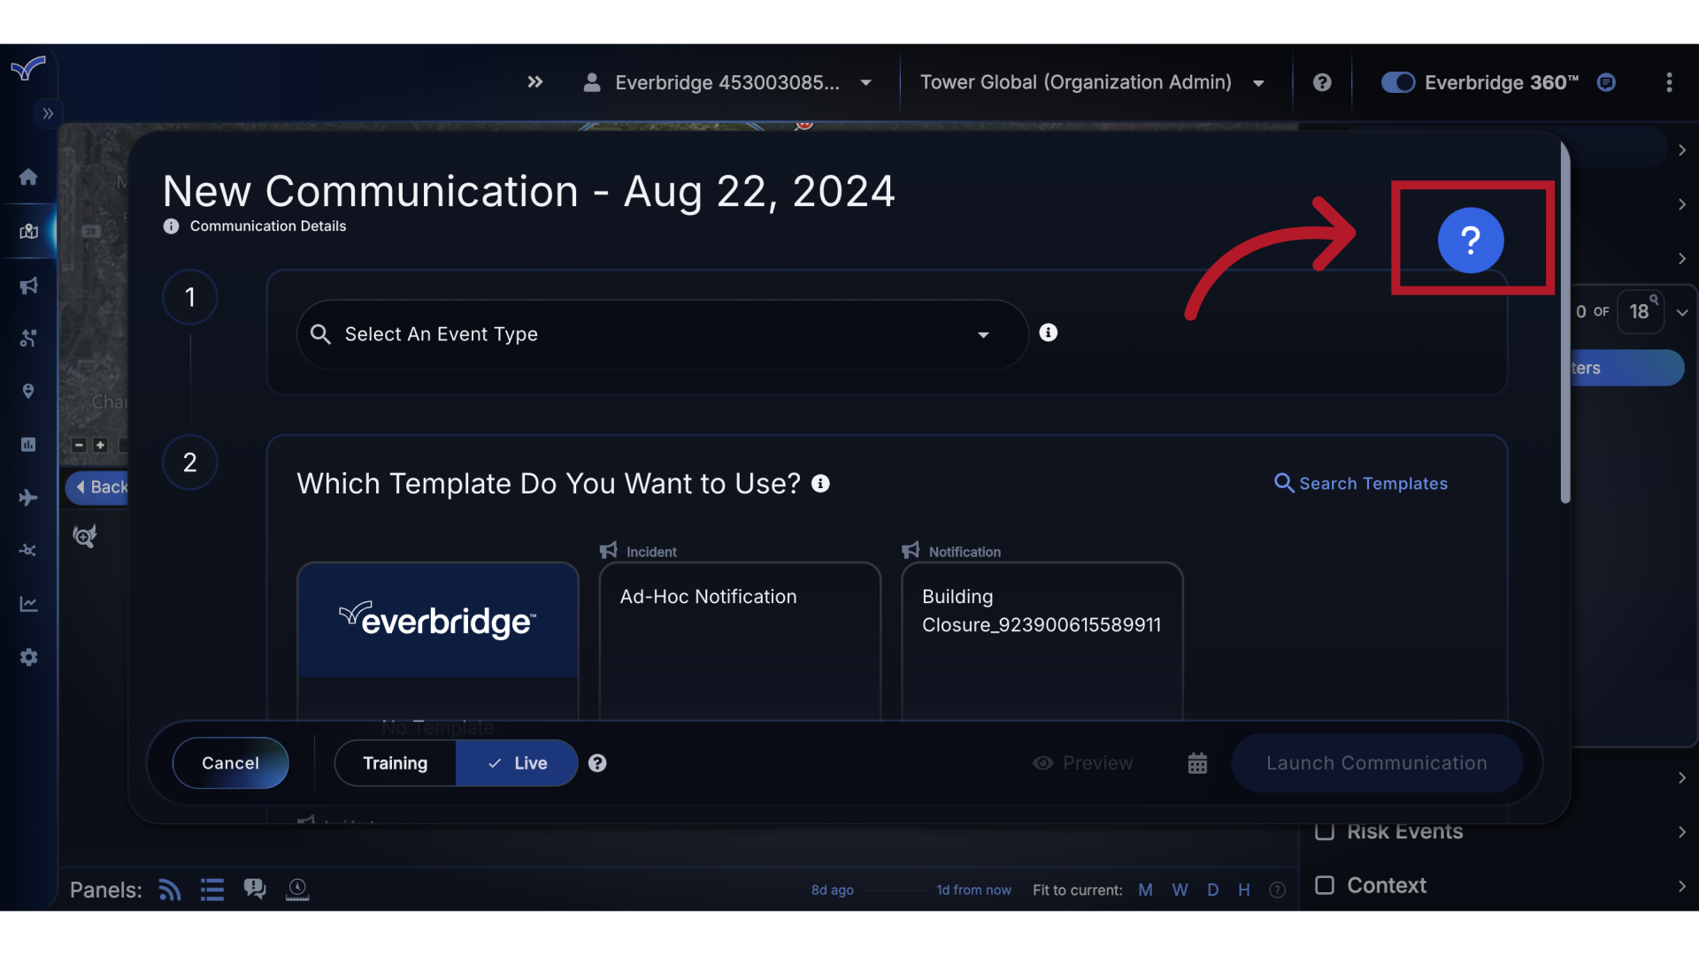Select the Home icon in the sidebar
This screenshot has width=1699, height=955.
tap(28, 177)
